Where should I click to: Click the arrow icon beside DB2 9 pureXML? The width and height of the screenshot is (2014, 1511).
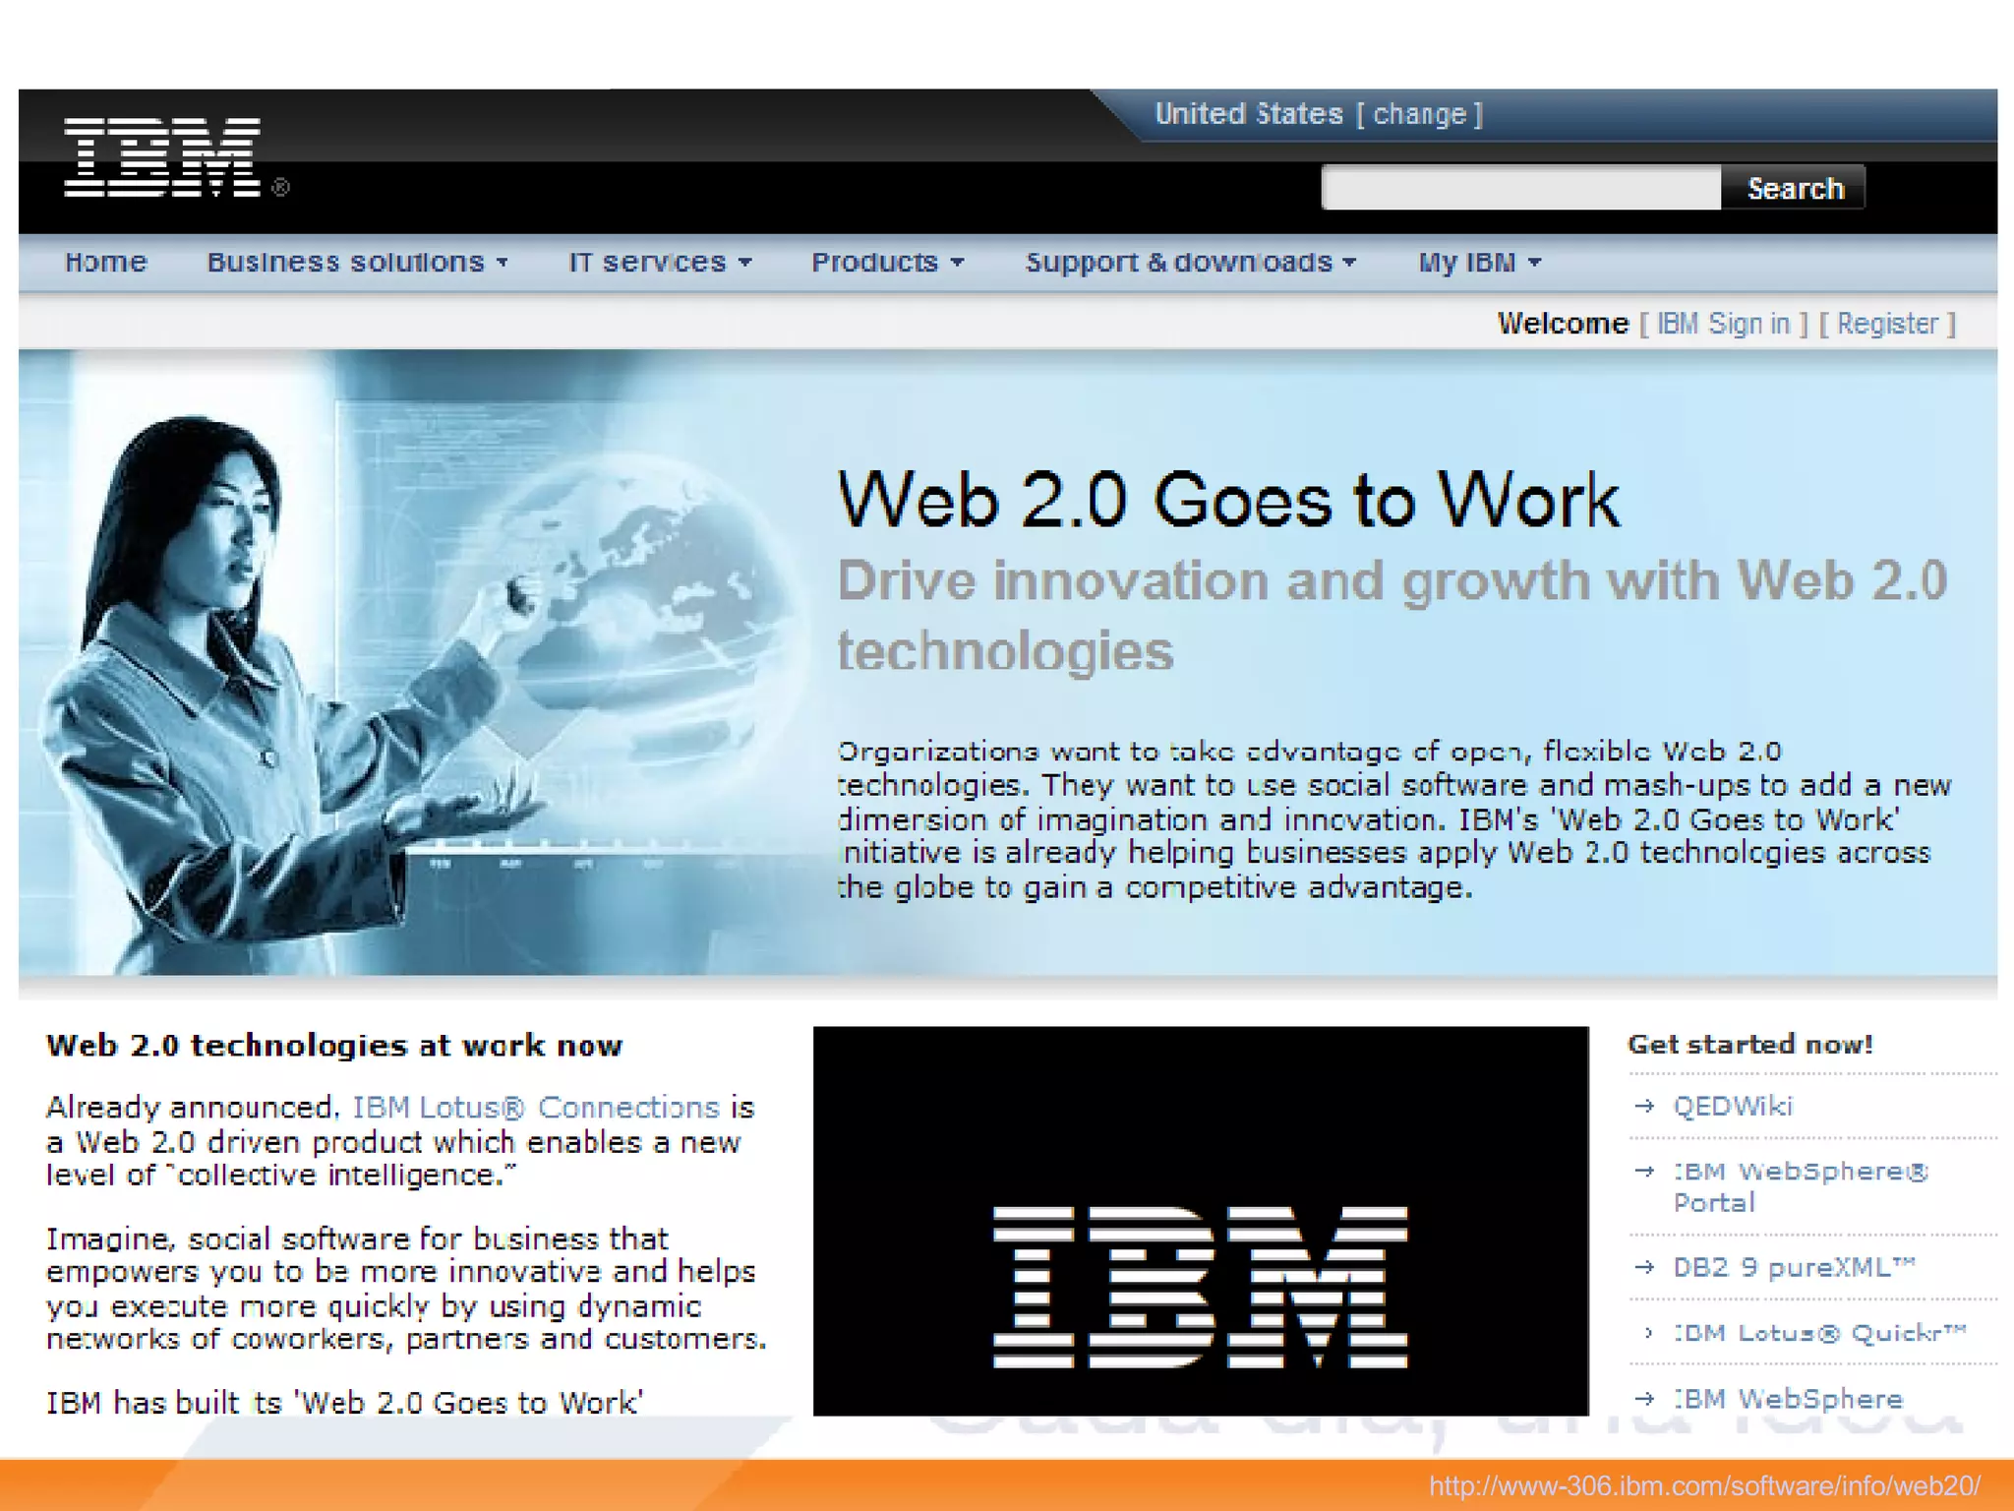click(x=1644, y=1267)
